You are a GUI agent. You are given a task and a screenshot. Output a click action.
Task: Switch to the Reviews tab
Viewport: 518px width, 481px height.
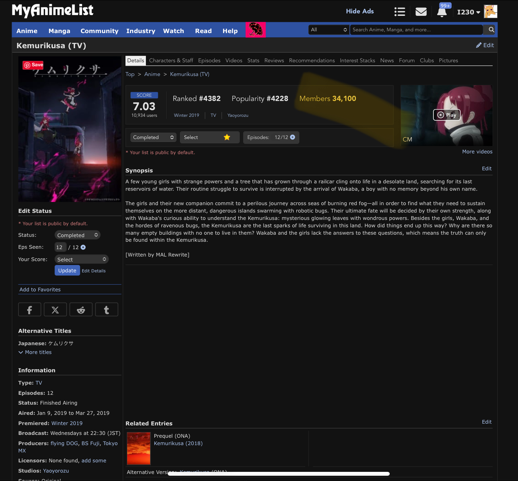[274, 61]
